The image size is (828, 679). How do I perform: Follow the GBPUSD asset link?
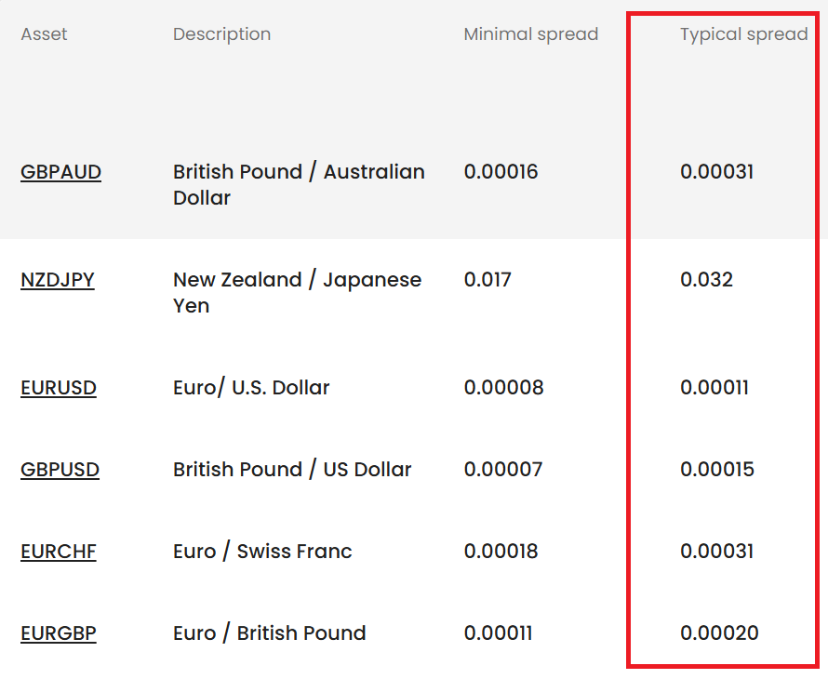(x=60, y=470)
